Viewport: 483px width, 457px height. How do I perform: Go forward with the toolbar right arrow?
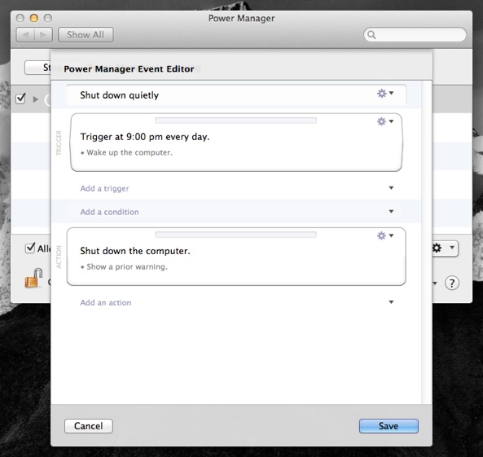click(43, 35)
